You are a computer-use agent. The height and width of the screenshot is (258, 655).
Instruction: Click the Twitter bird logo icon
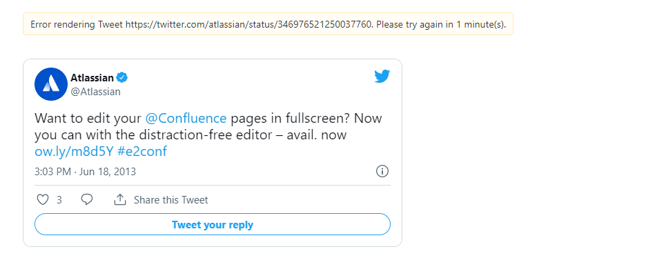(x=382, y=76)
